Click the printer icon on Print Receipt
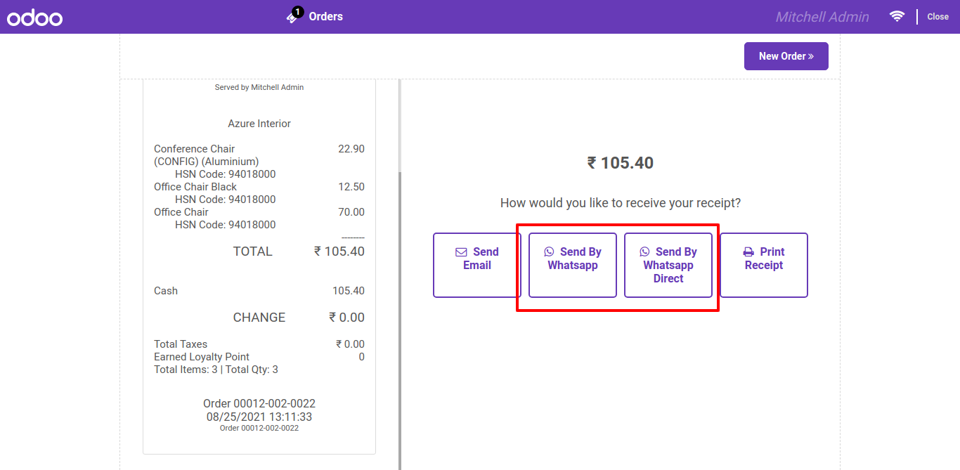960x470 pixels. (748, 252)
